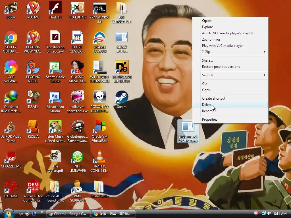
Task: Click the raccoon Quick Launch icon
Action: point(21,214)
